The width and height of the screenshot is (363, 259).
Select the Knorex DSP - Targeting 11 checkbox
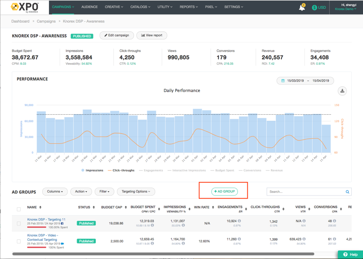19,223
